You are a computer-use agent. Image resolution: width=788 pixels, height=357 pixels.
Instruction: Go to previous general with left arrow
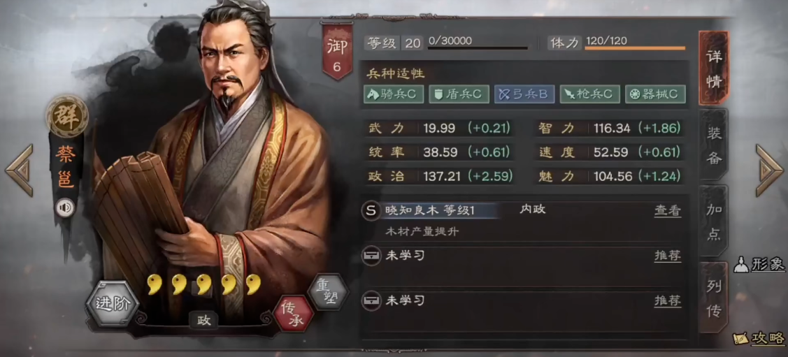[x=19, y=170]
